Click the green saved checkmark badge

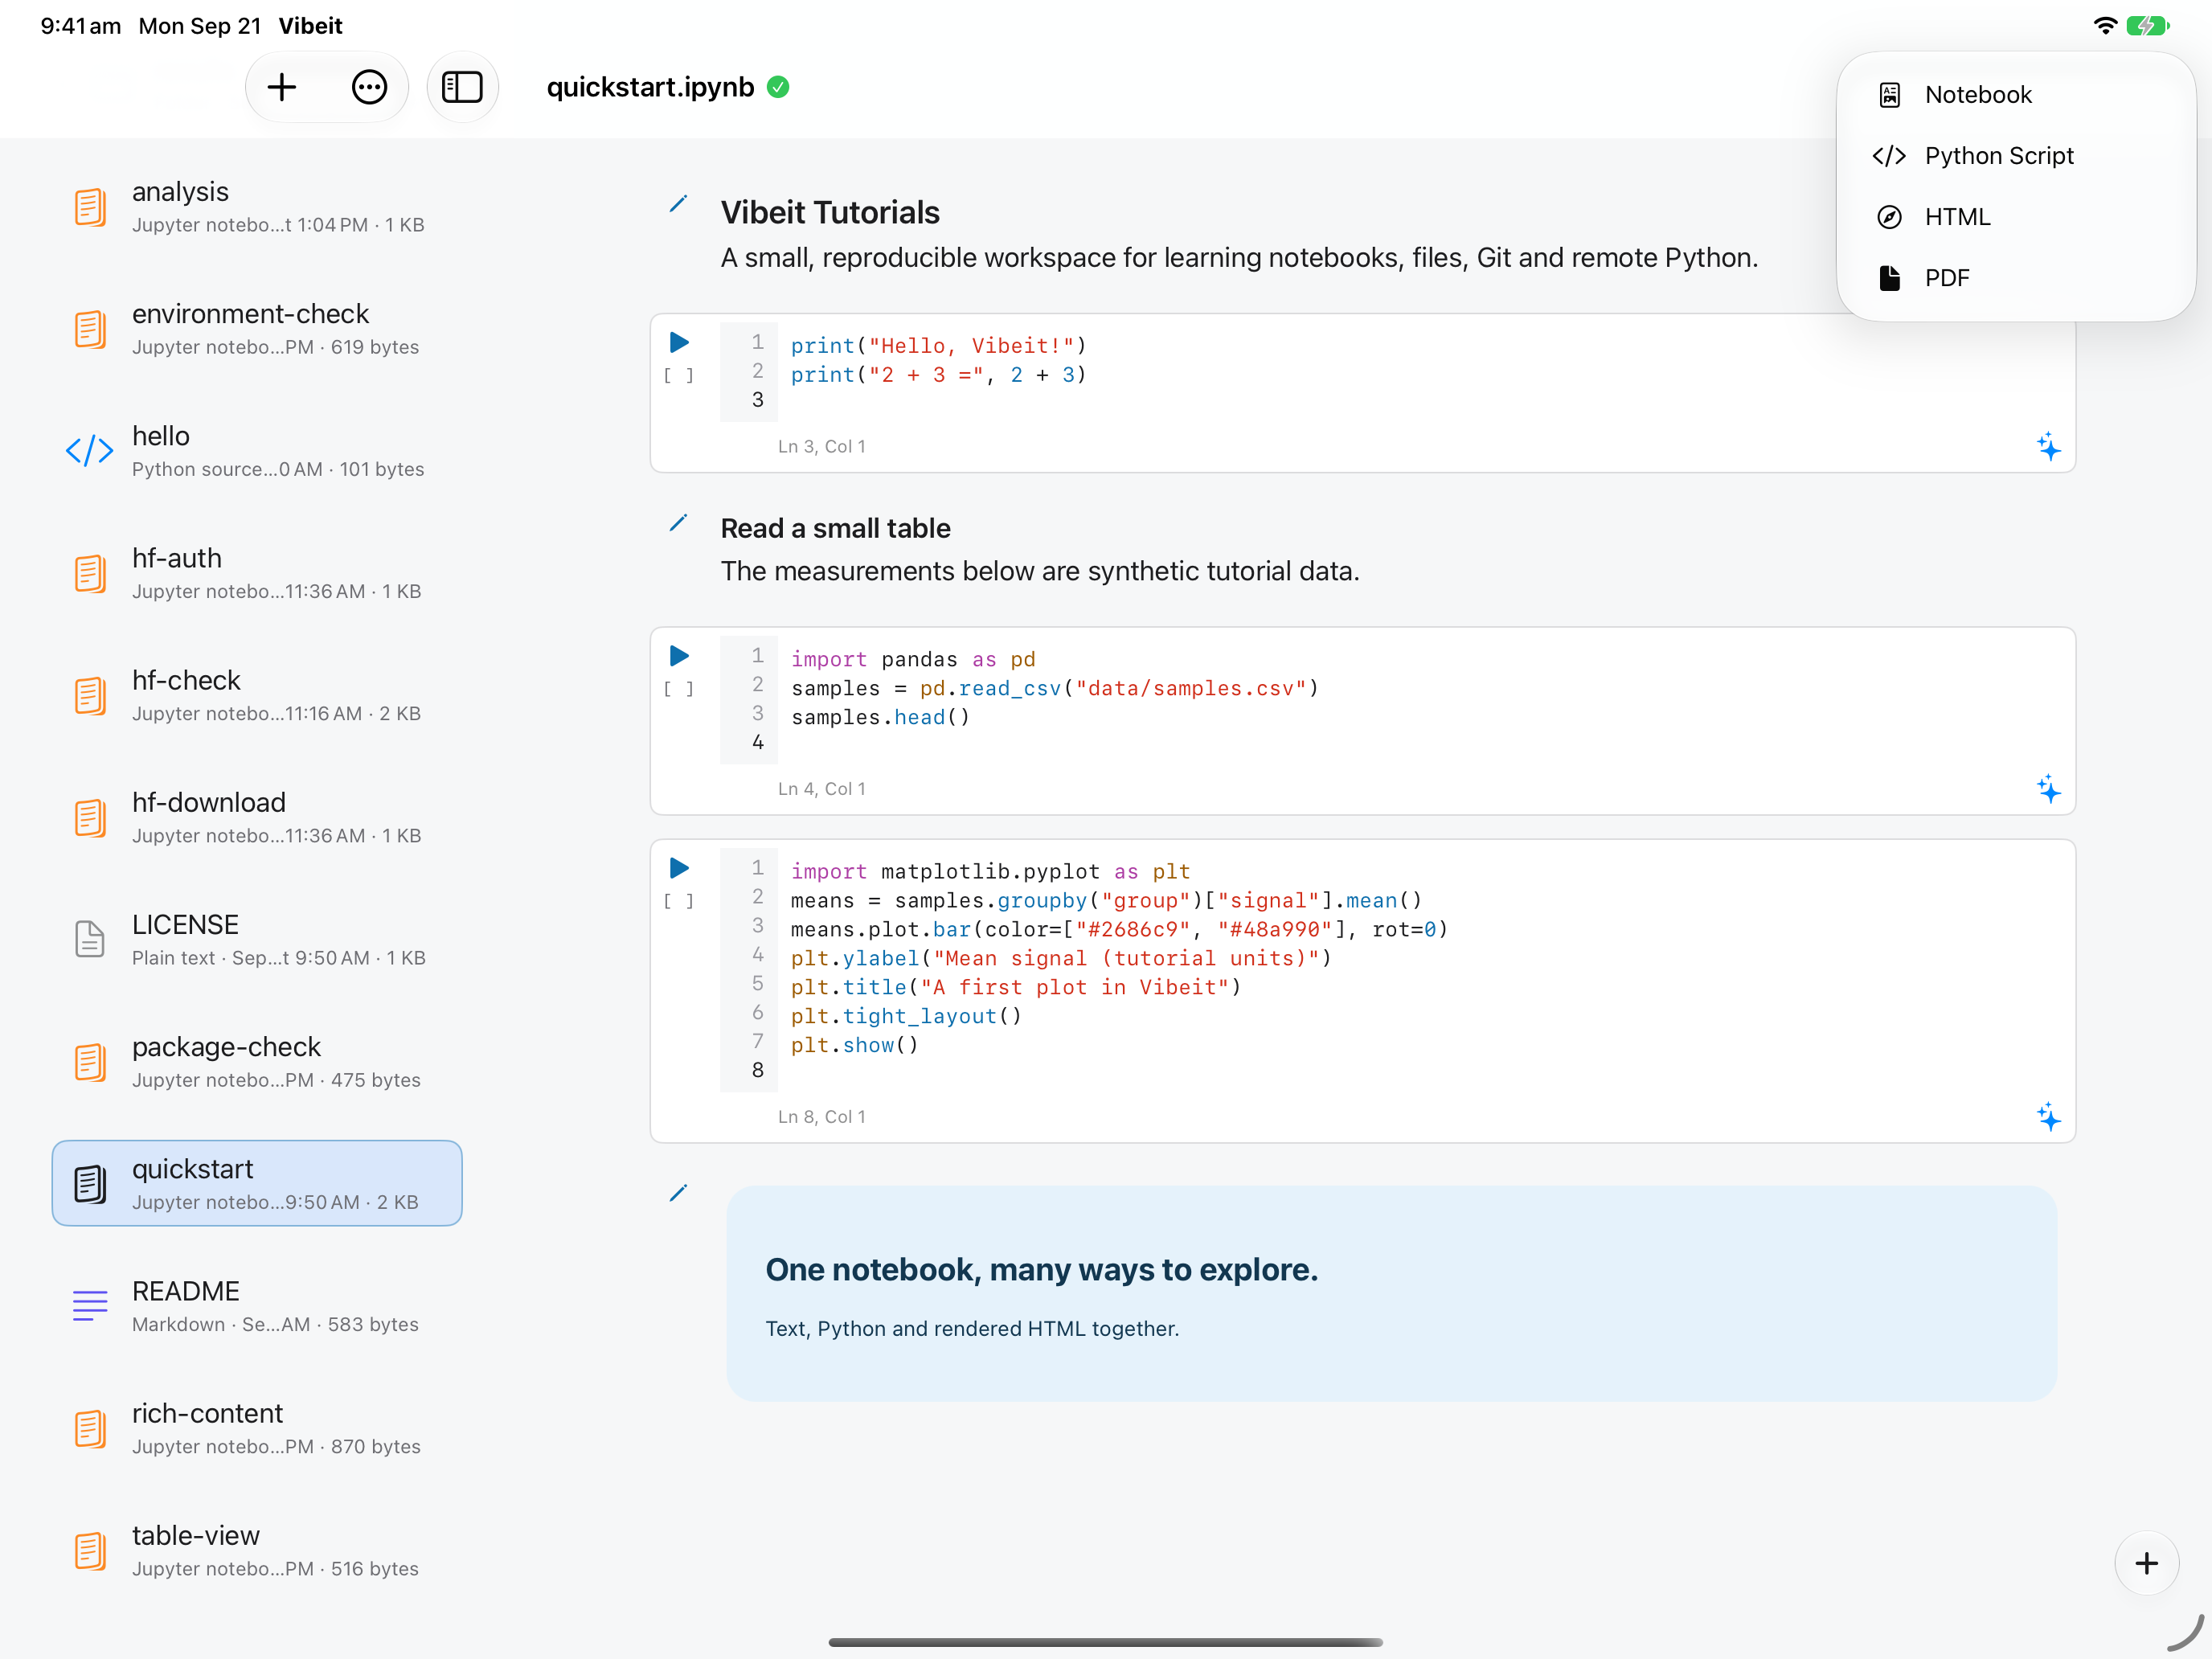[x=778, y=88]
